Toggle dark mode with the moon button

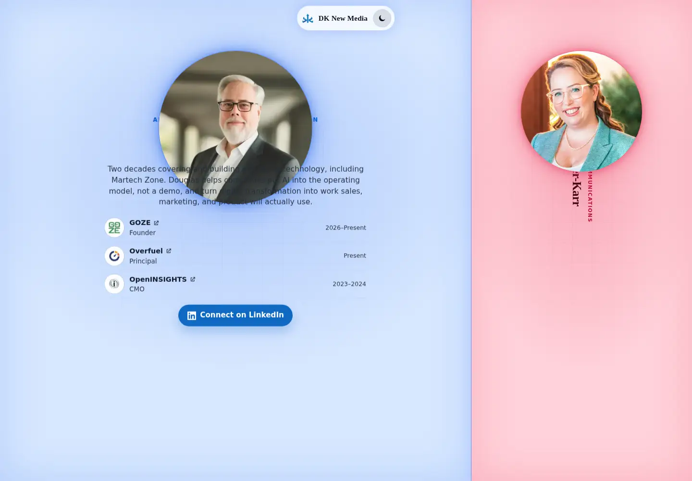(382, 18)
